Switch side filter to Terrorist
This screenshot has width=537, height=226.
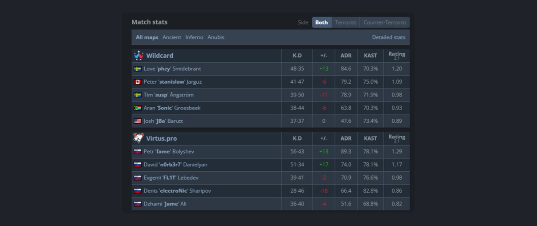click(x=346, y=22)
